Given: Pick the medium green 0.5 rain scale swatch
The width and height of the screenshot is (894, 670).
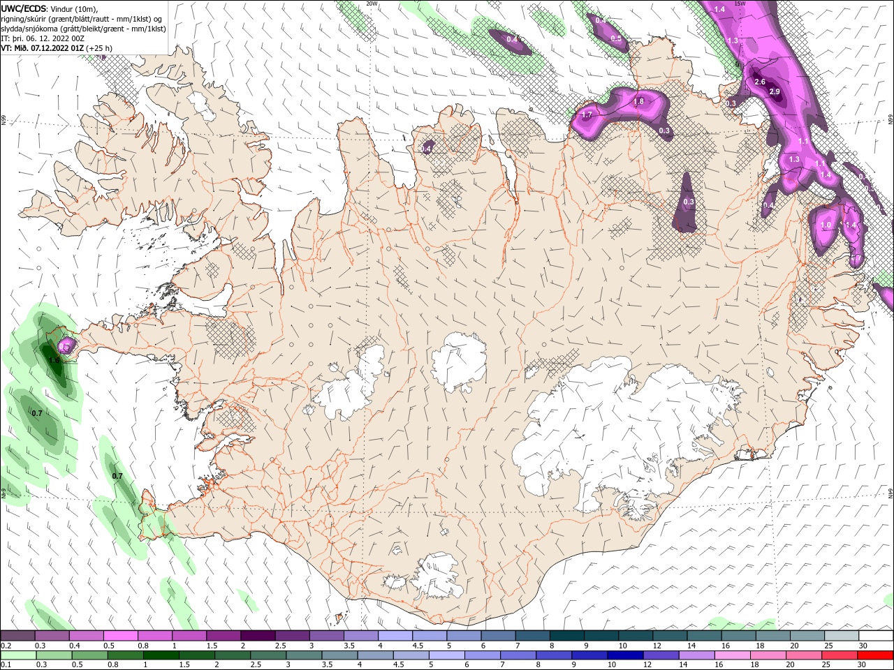Looking at the screenshot, I should click(x=89, y=655).
